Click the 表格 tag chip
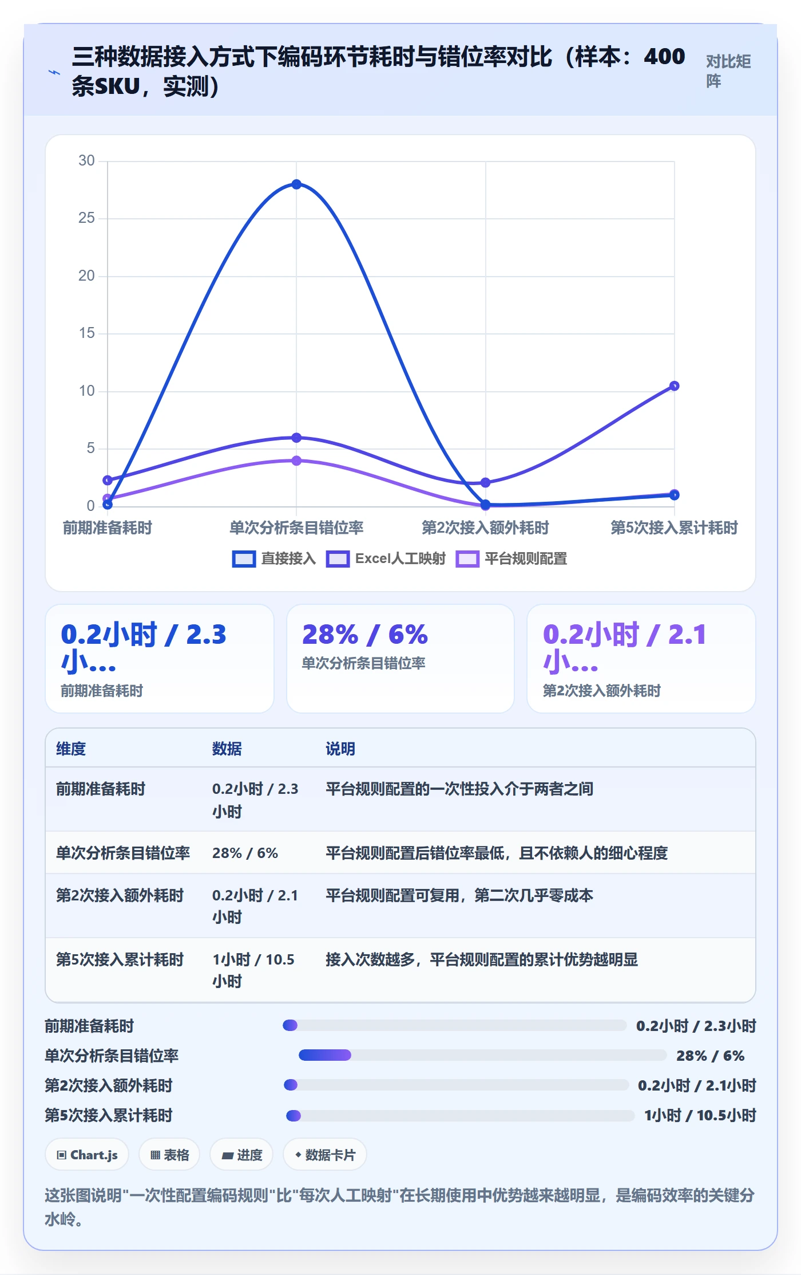Image resolution: width=801 pixels, height=1275 pixels. click(x=169, y=1155)
